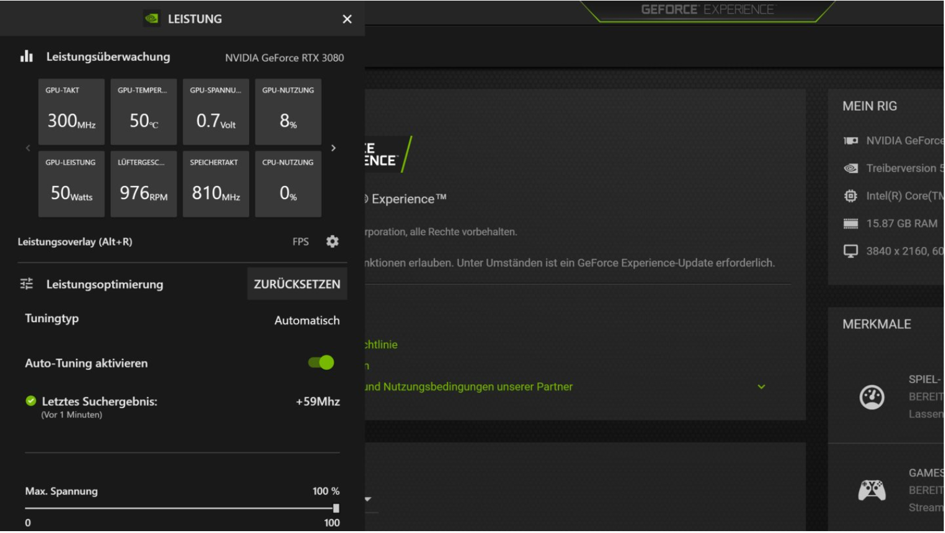
Task: Expand the Nutzungsbedingungen Partner chevron
Action: pyautogui.click(x=761, y=387)
